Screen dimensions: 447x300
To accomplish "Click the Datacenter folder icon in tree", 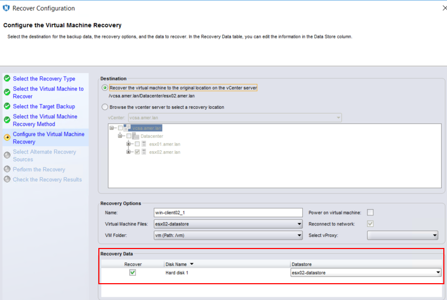I will pos(136,136).
